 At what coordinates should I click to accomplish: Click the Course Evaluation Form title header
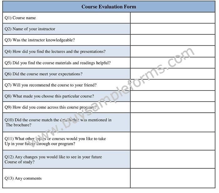pos(109,7)
